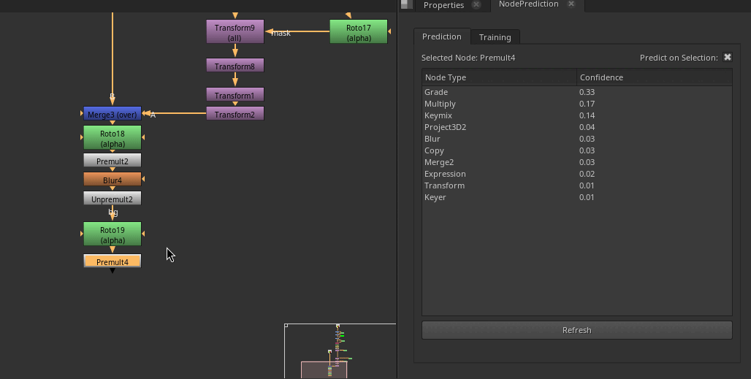The width and height of the screenshot is (751, 379).
Task: Select the Roto17 (alpha) node
Action: coord(358,31)
